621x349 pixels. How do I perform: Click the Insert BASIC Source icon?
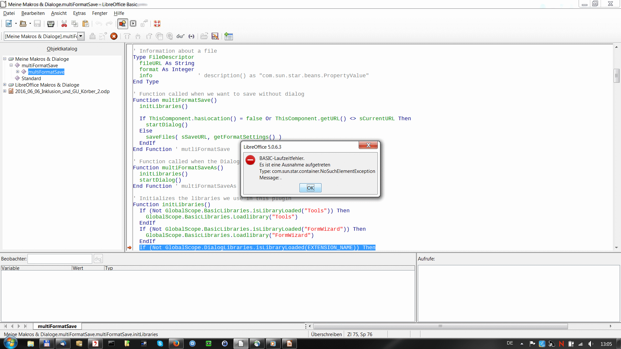pyautogui.click(x=204, y=36)
